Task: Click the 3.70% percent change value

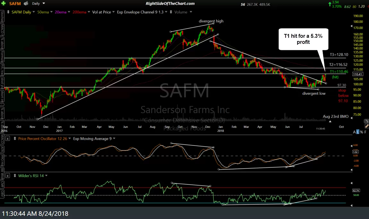Action: (x=337, y=6)
